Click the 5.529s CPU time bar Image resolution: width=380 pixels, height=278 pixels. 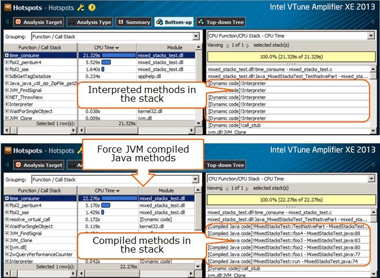[106, 62]
